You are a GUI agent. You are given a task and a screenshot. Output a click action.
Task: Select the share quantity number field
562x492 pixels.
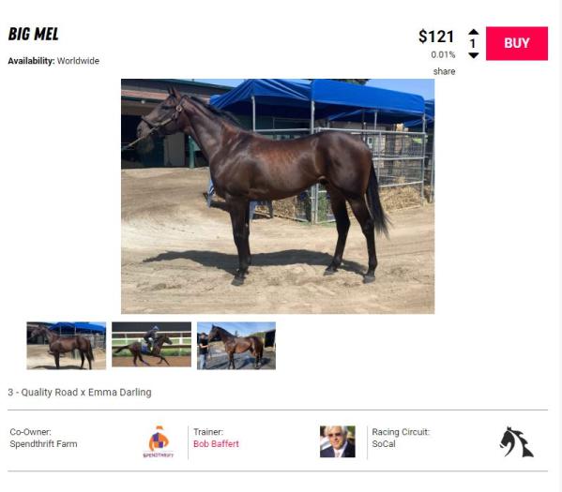473,43
